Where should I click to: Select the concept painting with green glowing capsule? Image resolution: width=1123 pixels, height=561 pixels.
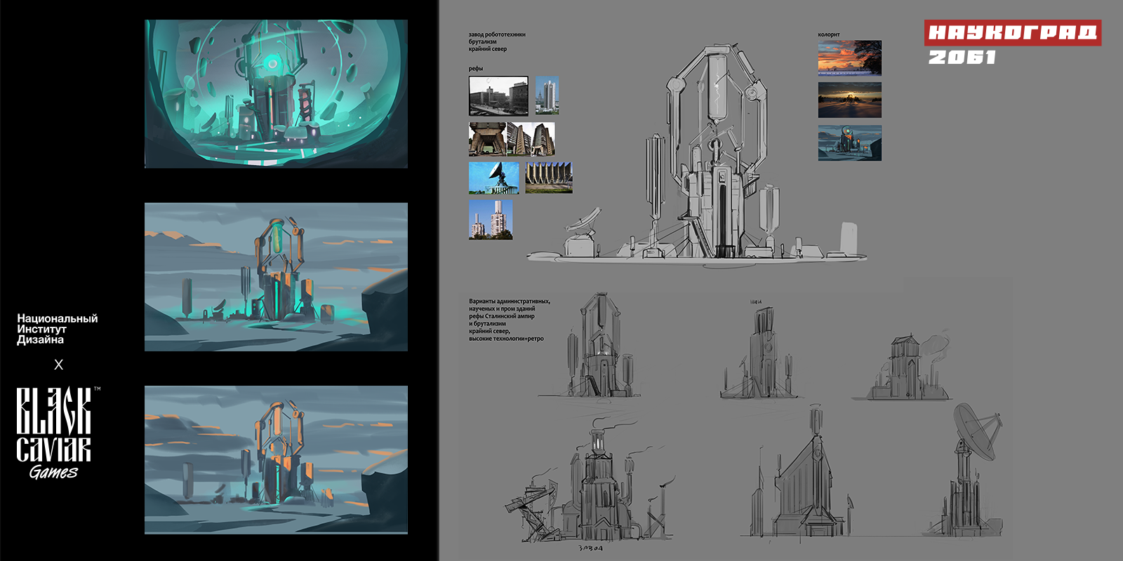click(x=276, y=277)
